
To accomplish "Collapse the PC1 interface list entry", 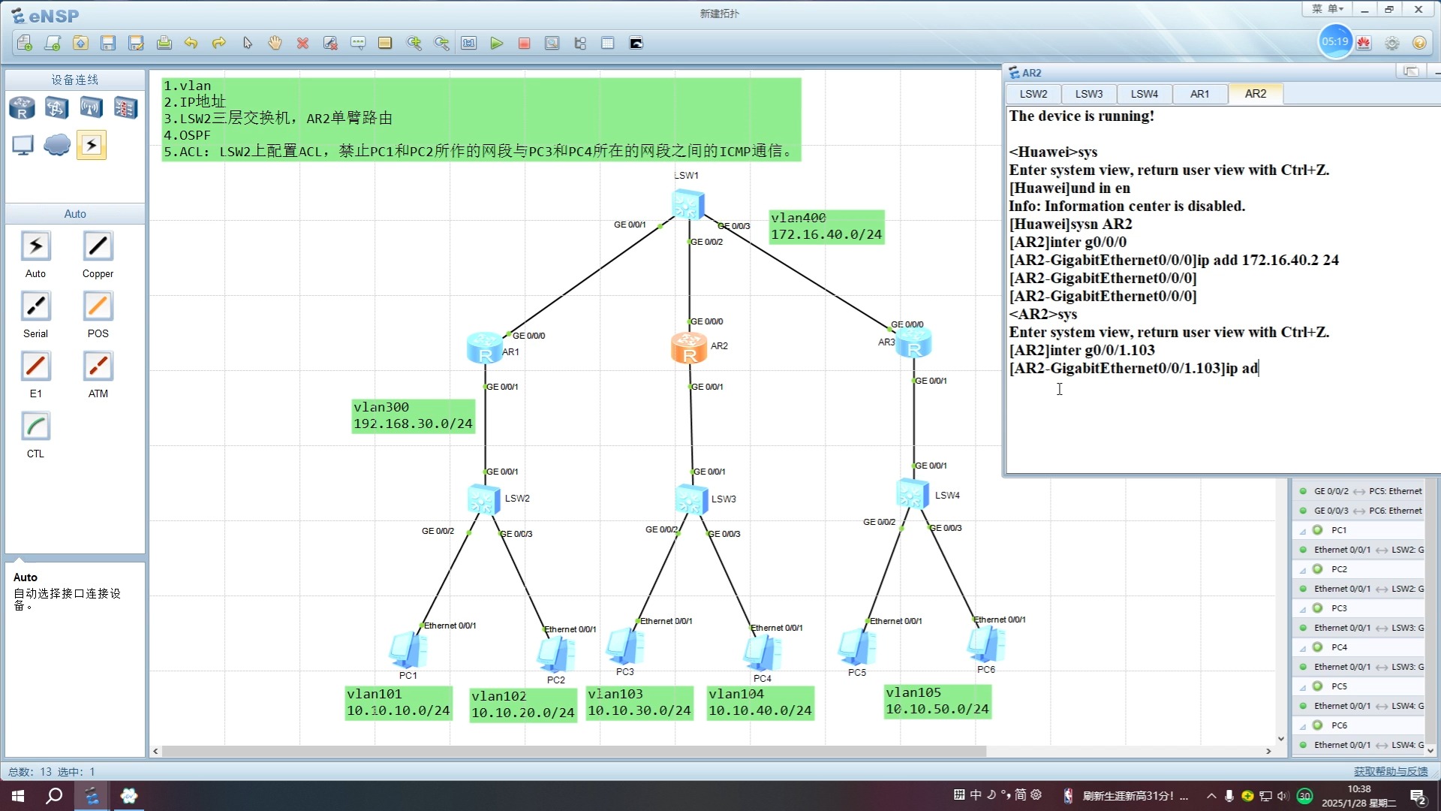I will point(1303,531).
